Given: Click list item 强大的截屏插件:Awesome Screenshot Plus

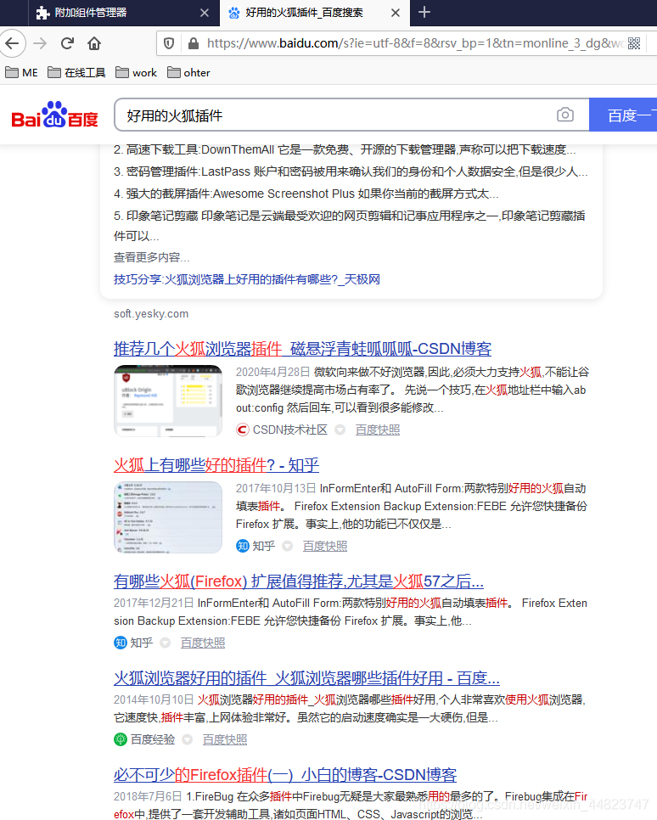Looking at the screenshot, I should tap(306, 194).
